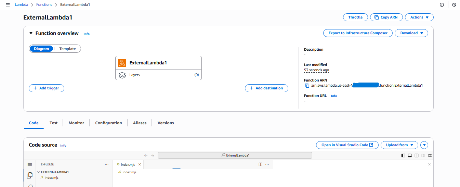This screenshot has height=187, width=460.
Task: Toggle the secondary side bar layout icon
Action: pos(417,155)
